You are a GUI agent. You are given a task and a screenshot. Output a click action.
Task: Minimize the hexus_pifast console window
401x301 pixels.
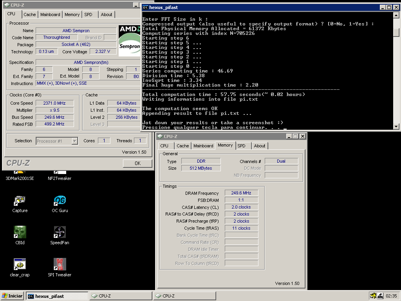point(382,7)
